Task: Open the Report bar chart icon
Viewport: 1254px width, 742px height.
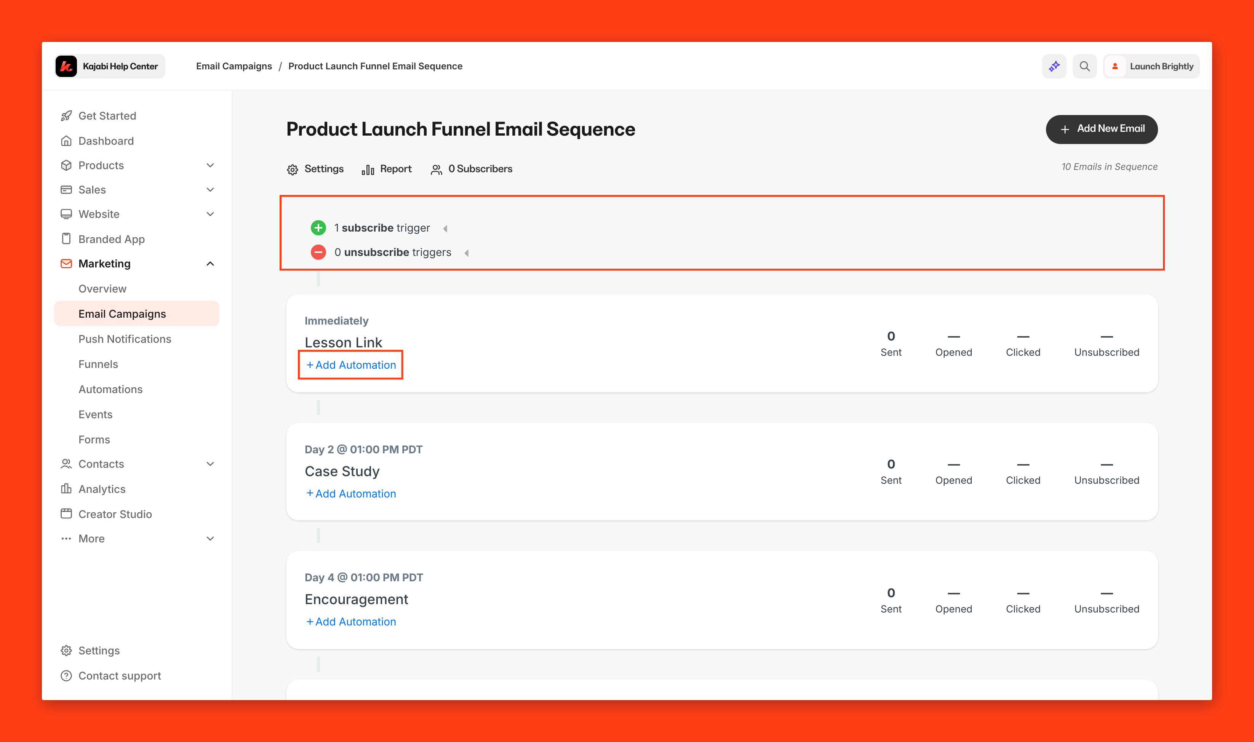Action: point(368,170)
